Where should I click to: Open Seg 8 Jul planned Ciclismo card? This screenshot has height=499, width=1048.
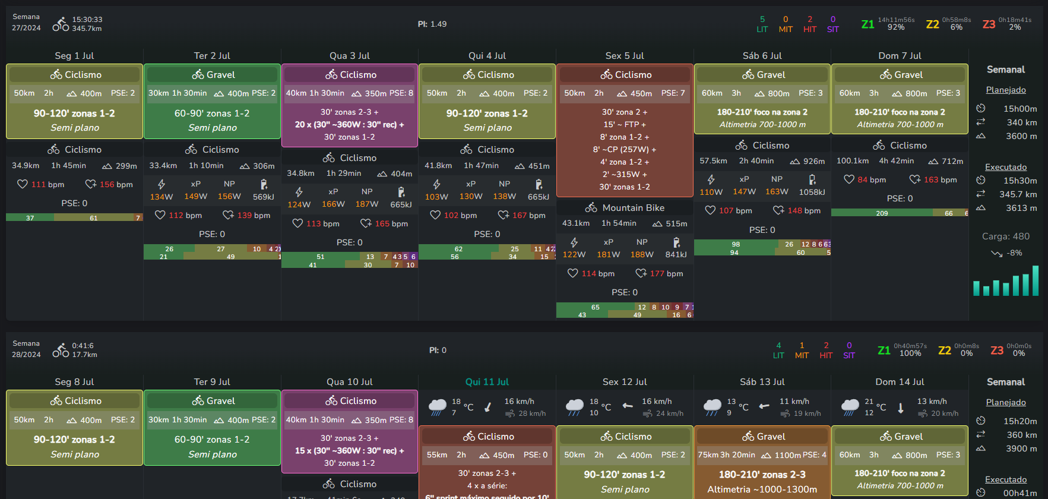pyautogui.click(x=75, y=428)
